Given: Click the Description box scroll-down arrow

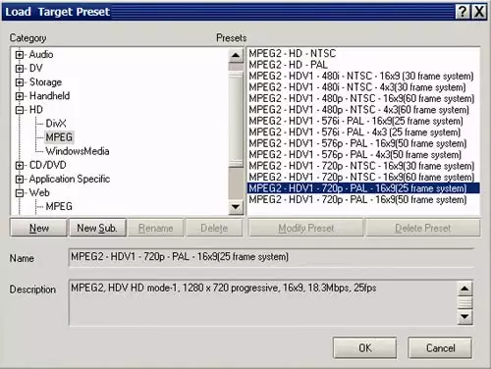Looking at the screenshot, I should point(464,317).
